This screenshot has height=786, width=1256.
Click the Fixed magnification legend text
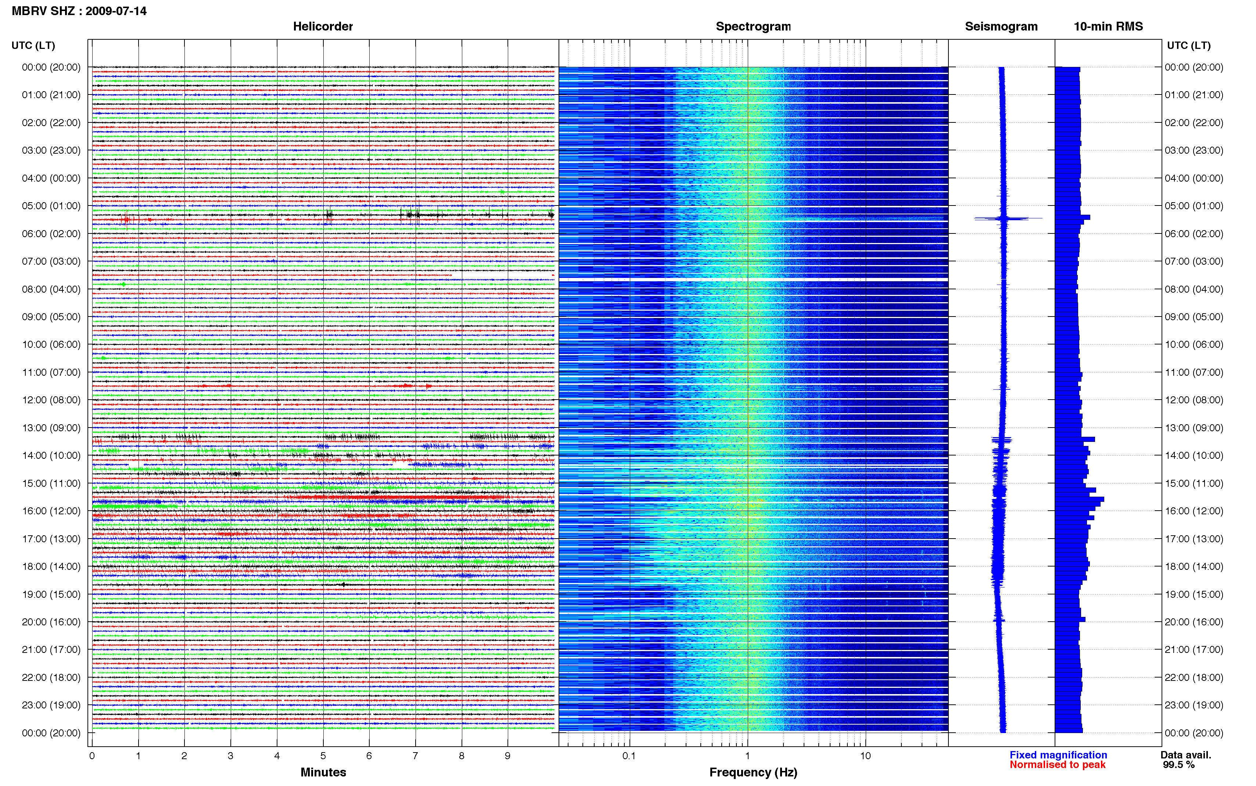pyautogui.click(x=1058, y=755)
